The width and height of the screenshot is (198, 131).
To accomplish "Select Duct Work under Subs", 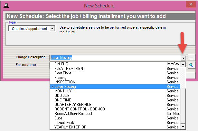I will click(x=66, y=123).
